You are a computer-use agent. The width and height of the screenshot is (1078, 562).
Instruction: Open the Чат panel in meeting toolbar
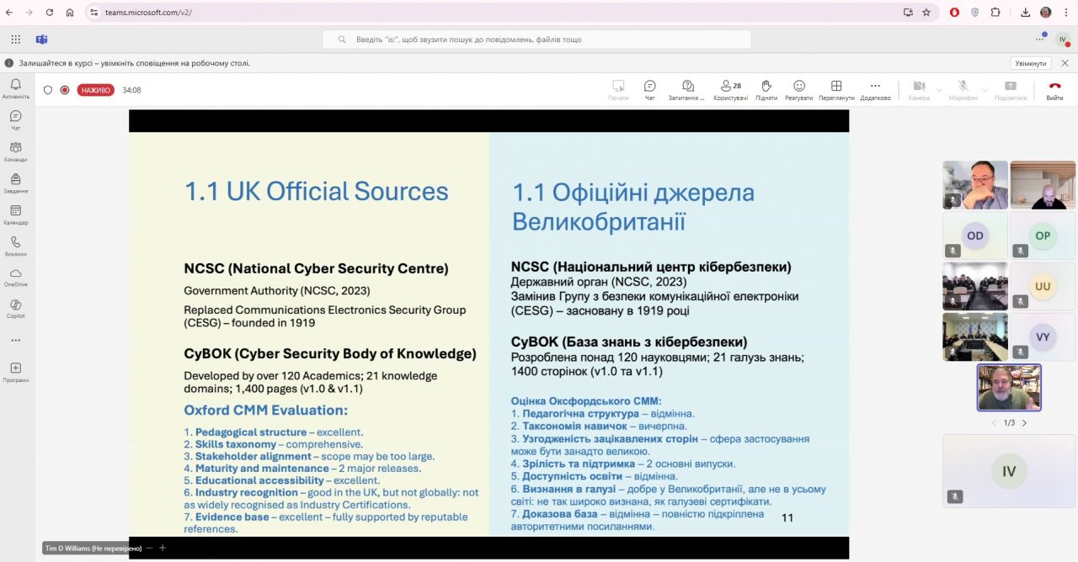click(649, 89)
